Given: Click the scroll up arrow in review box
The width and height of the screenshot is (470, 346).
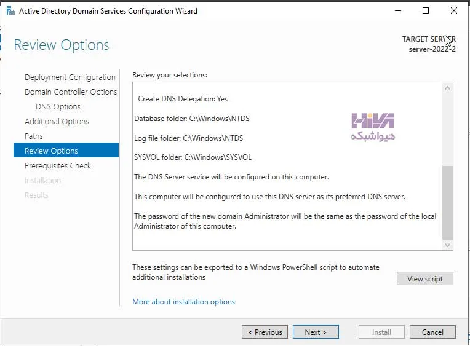Looking at the screenshot, I should [447, 88].
